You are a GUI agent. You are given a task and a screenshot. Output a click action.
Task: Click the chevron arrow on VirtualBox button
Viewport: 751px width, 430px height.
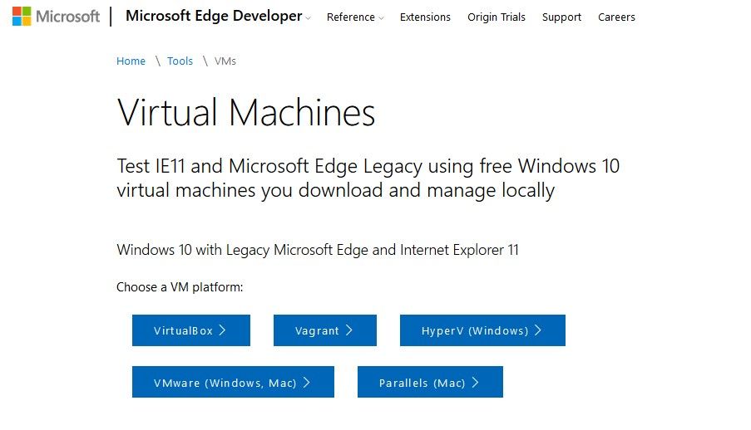222,330
